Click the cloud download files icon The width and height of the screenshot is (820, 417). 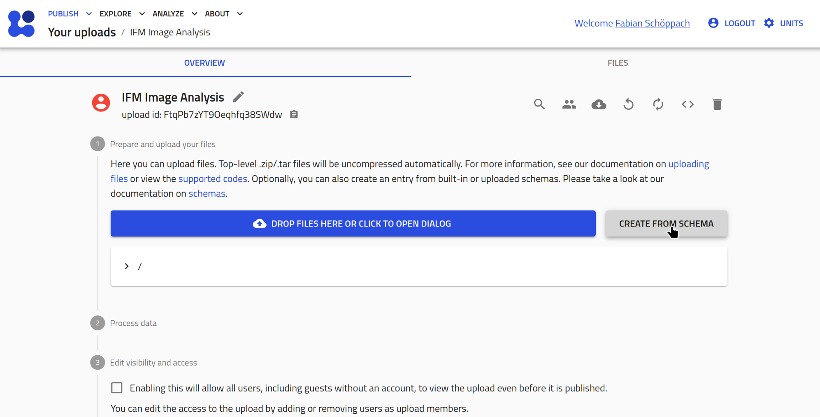[599, 104]
